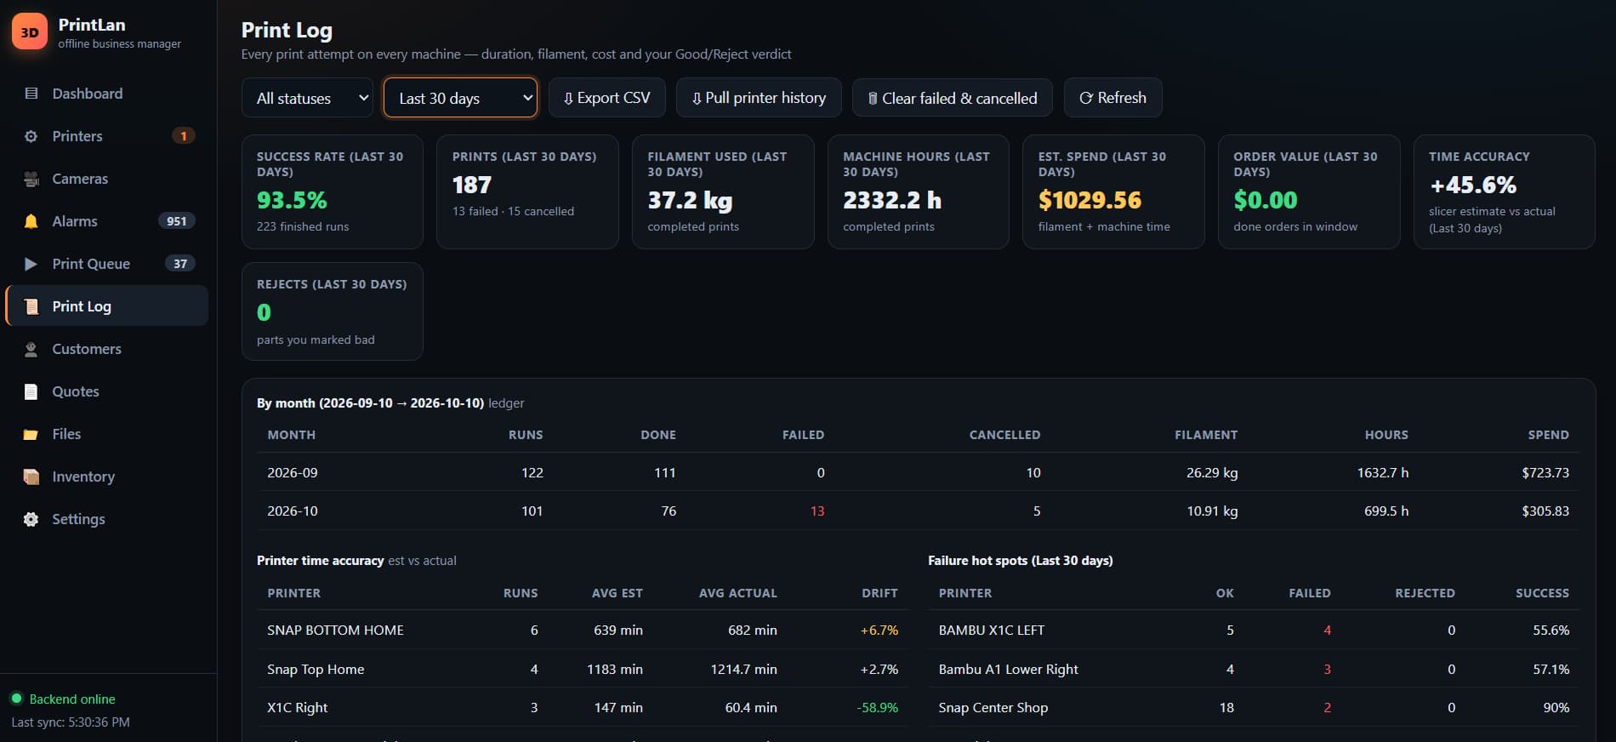This screenshot has width=1616, height=742.
Task: Click the Inventory box icon
Action: [31, 477]
